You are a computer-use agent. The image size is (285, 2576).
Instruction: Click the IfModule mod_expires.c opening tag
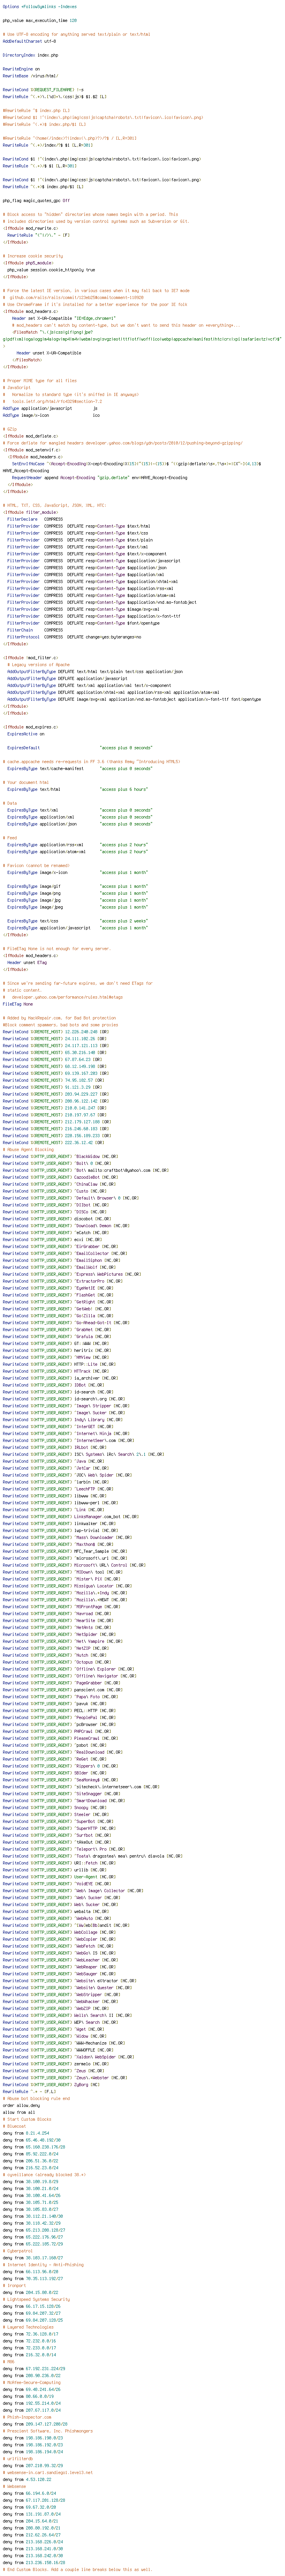(30, 727)
